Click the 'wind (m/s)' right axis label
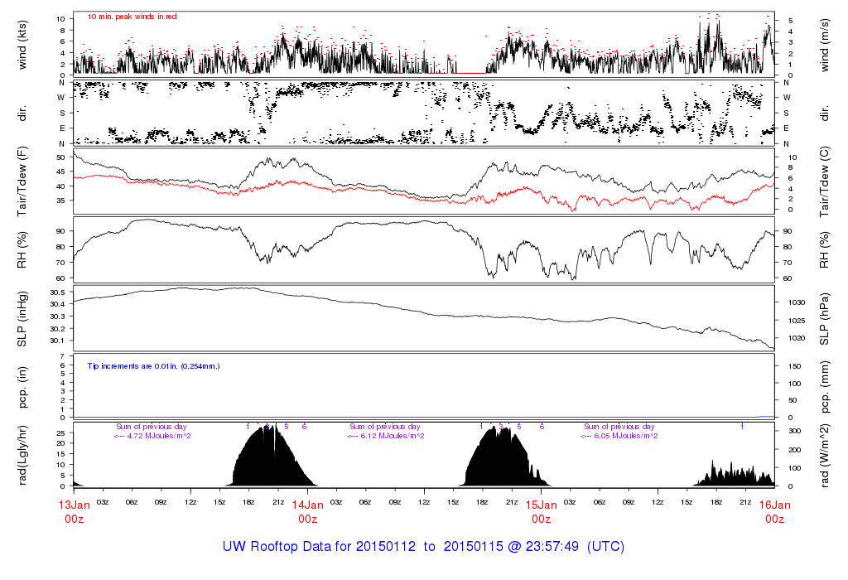The height and width of the screenshot is (580, 848). [826, 44]
